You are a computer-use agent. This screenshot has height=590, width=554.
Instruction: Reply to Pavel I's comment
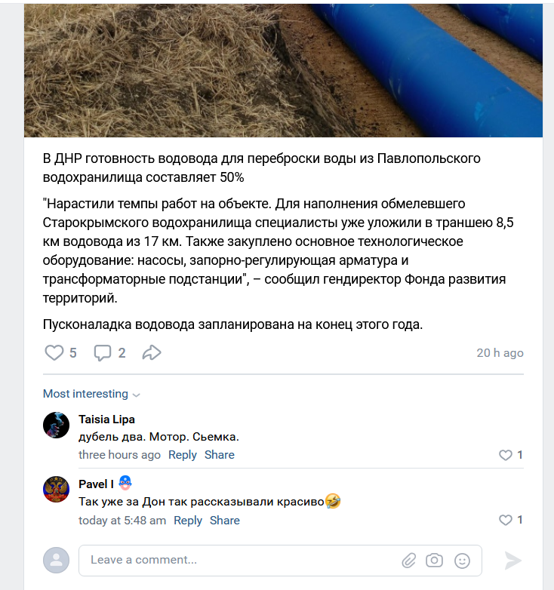(188, 520)
